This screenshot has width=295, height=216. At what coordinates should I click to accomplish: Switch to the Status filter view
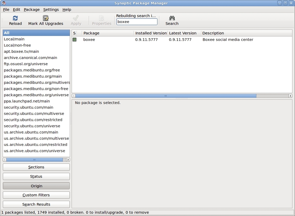[x=36, y=176]
